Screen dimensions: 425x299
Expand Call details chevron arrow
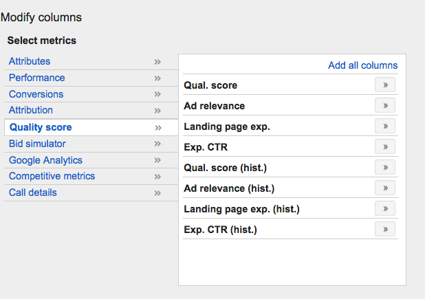157,193
